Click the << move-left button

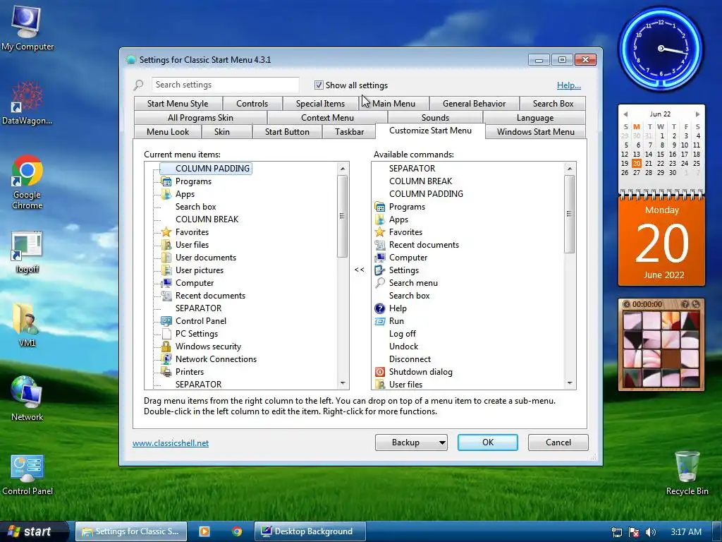360,270
